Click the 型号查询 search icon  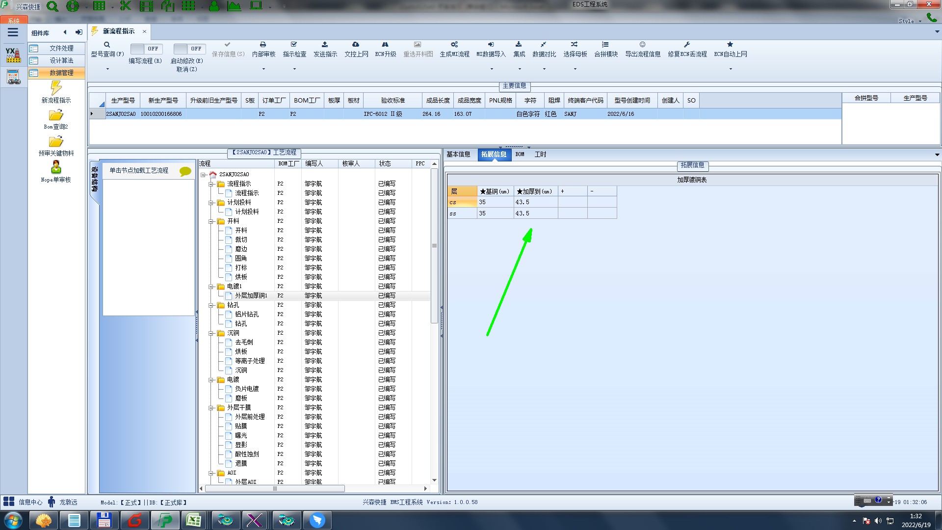tap(107, 45)
